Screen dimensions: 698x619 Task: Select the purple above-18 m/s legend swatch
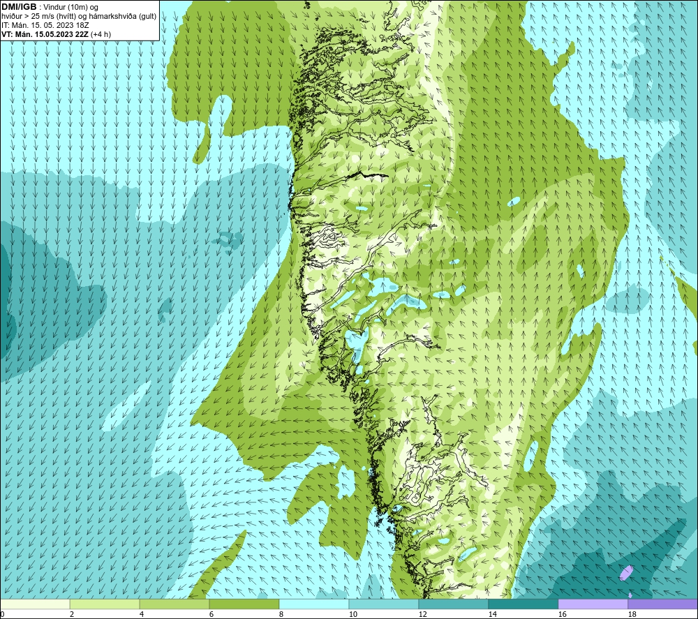click(662, 604)
